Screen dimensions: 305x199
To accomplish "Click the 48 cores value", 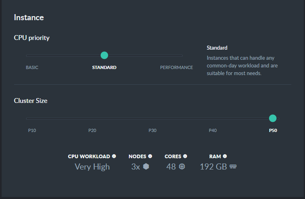I will (x=171, y=167).
